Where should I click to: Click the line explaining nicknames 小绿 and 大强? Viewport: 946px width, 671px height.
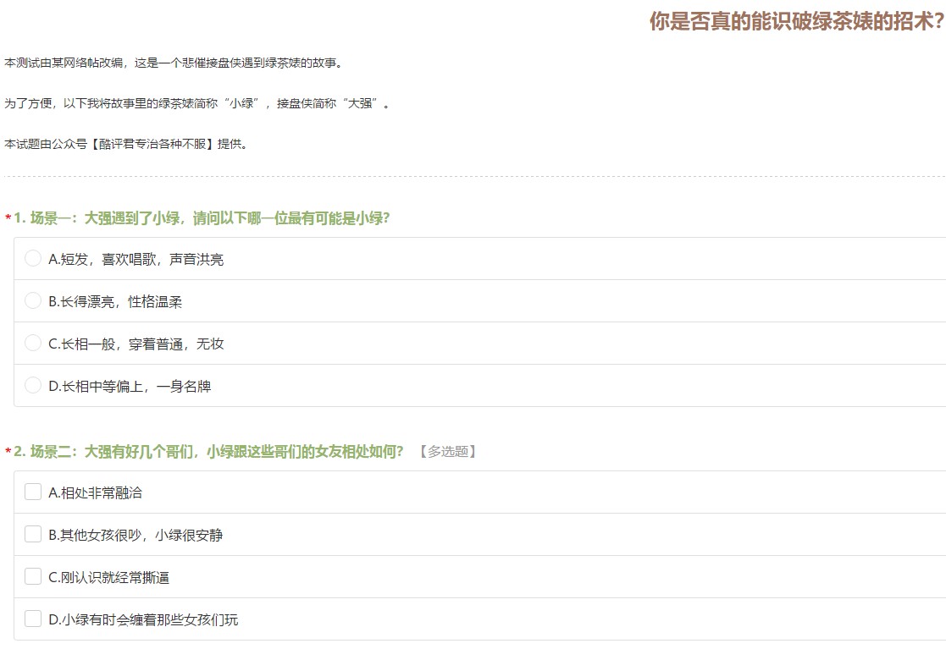click(x=195, y=103)
